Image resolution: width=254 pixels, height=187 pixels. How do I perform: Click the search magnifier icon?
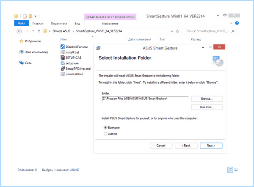[233, 31]
